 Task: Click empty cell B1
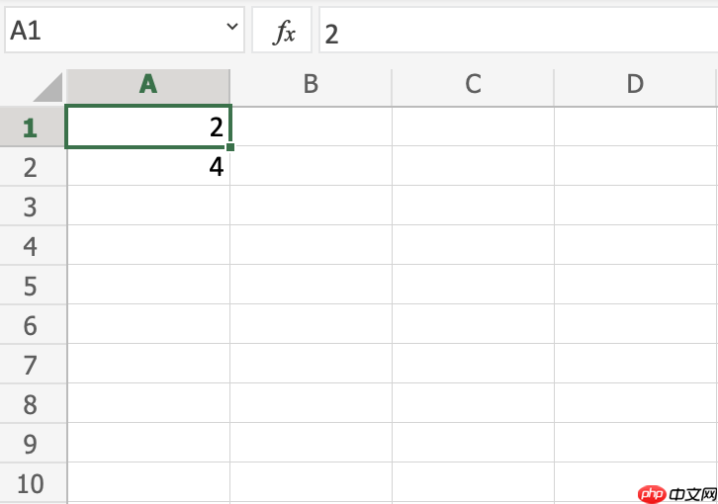pyautogui.click(x=311, y=127)
